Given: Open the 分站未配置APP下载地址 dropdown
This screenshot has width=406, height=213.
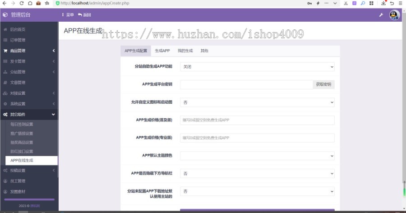Looking at the screenshot, I should coord(257,191).
